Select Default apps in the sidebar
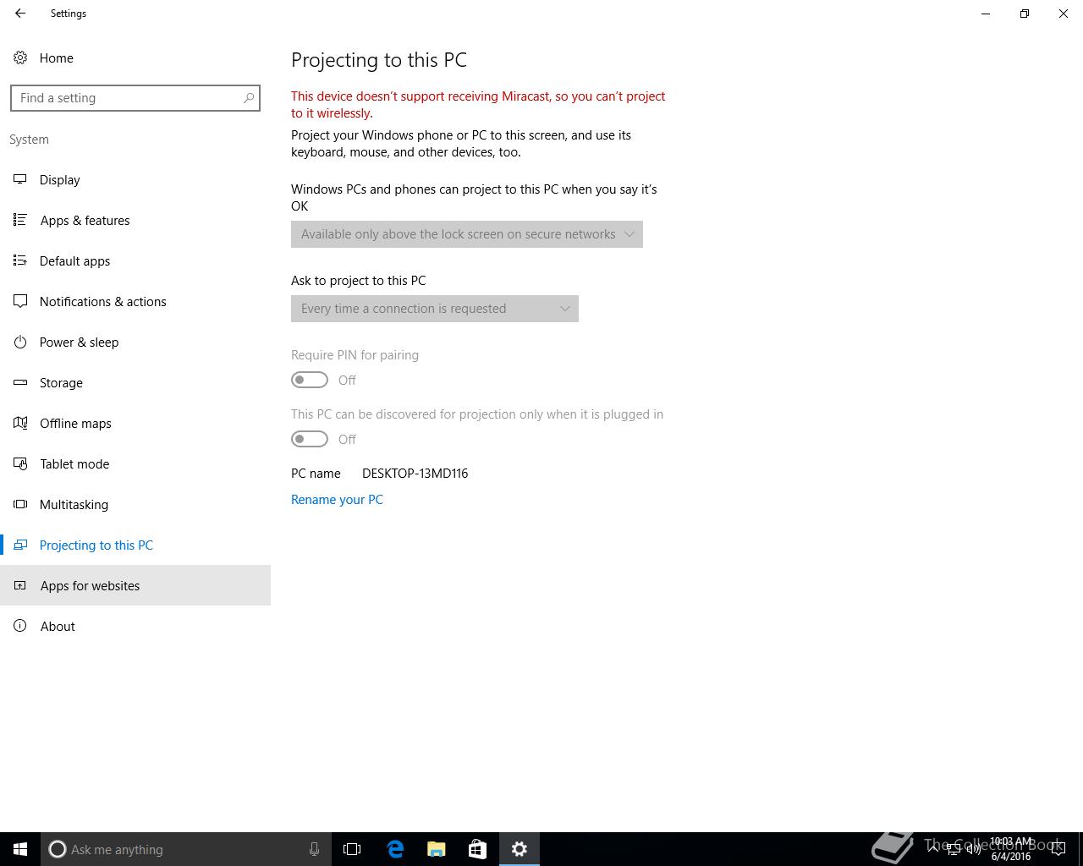Screen dimensions: 1083x866 135,260
